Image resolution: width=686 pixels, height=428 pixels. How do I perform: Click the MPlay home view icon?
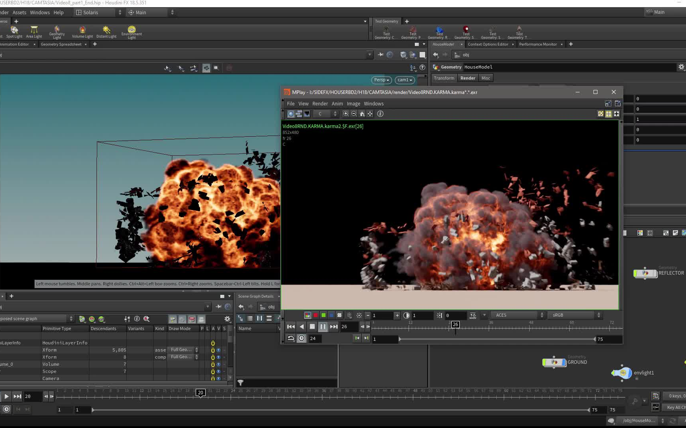coord(362,114)
